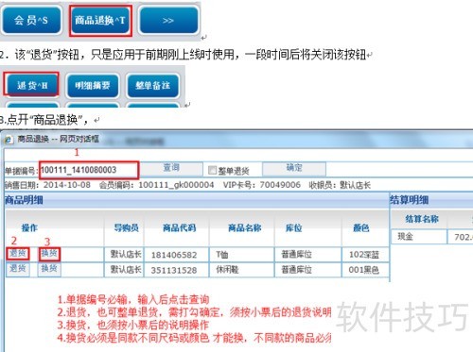Click the 会员^S button
This screenshot has width=473, height=352.
click(x=31, y=20)
